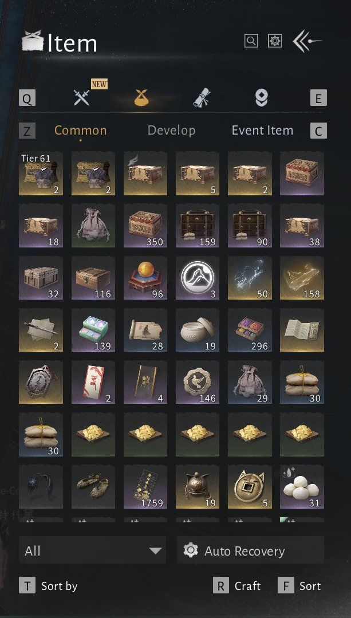
Task: Select the mountain emblem item with count 3
Action: (198, 277)
